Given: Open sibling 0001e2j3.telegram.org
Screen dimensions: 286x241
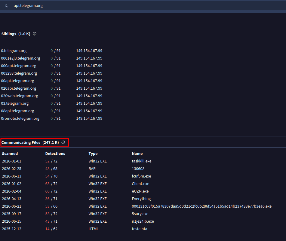Looking at the screenshot, I should (x=21, y=58).
